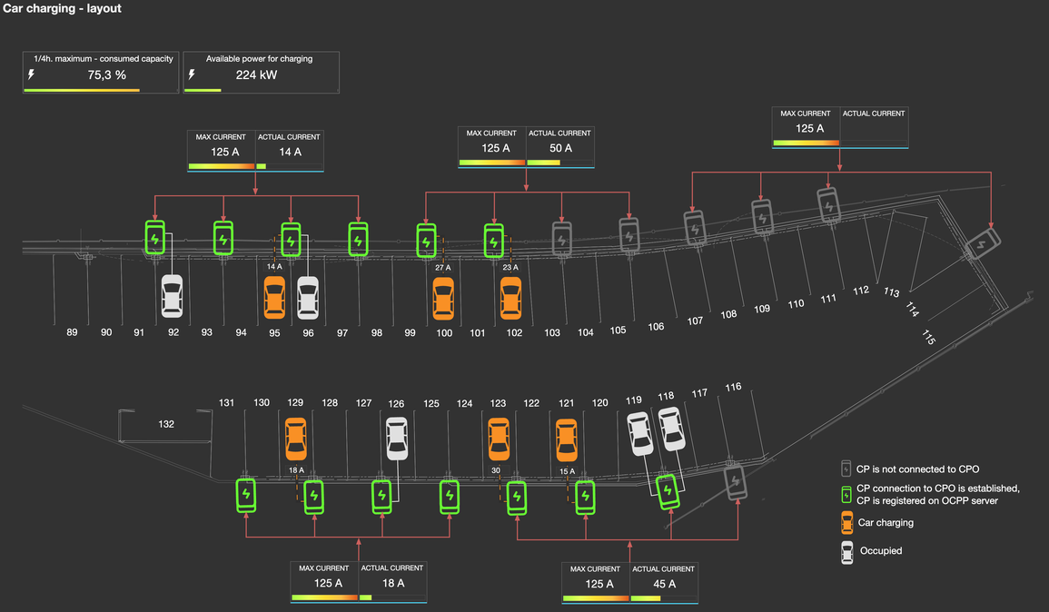Click the orange charging car in spot 100
This screenshot has height=612, width=1049.
tap(442, 299)
